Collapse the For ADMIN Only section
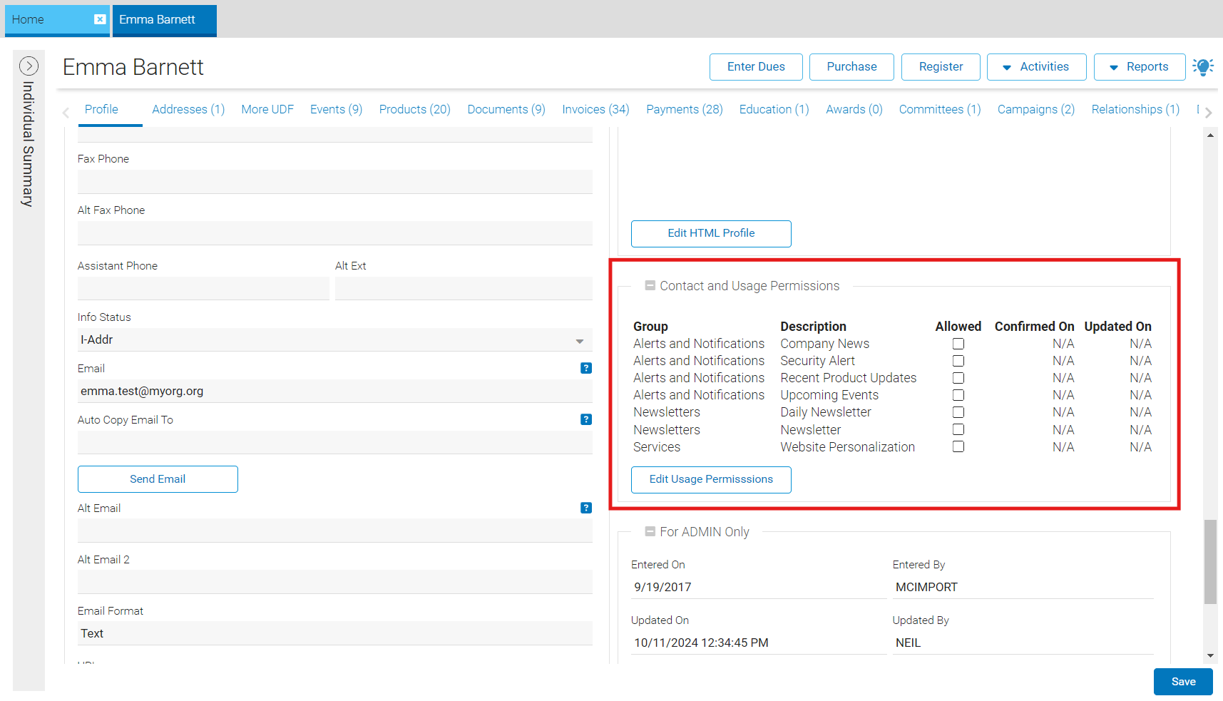Image resolution: width=1223 pixels, height=701 pixels. [x=650, y=531]
